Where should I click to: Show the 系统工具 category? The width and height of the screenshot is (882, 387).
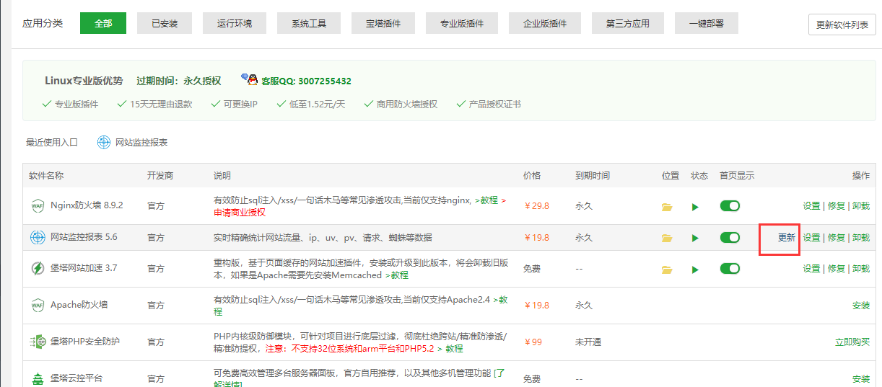pos(309,23)
